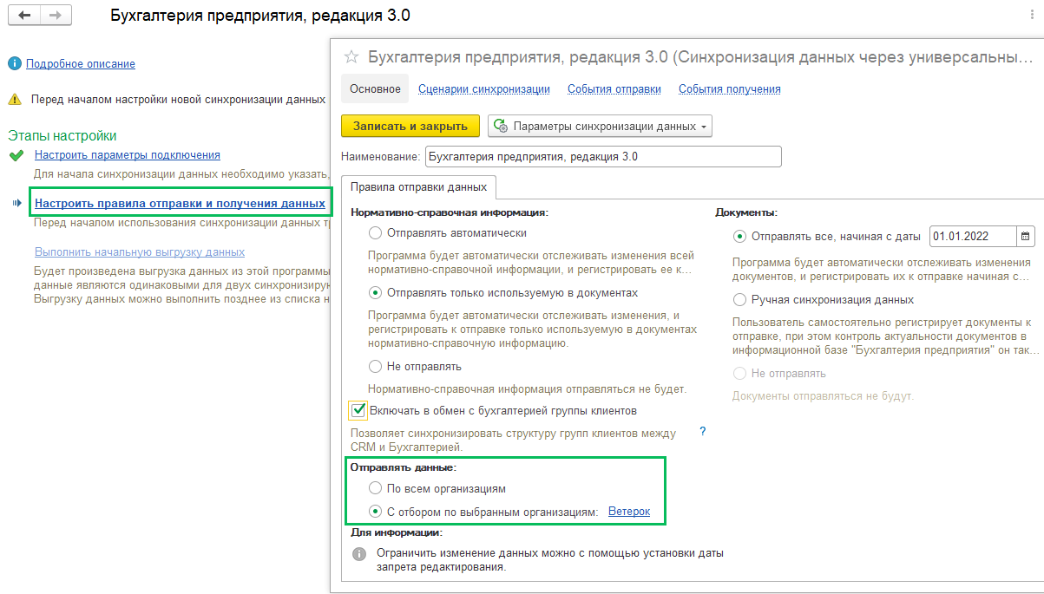This screenshot has width=1044, height=594.
Task: Click the sync icon on Параметры синхронизации данных button
Action: tap(501, 126)
